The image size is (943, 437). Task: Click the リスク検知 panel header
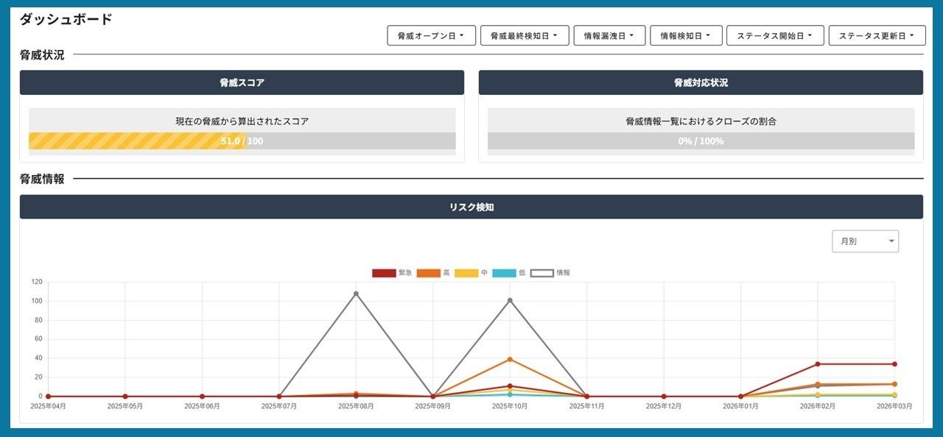point(471,207)
